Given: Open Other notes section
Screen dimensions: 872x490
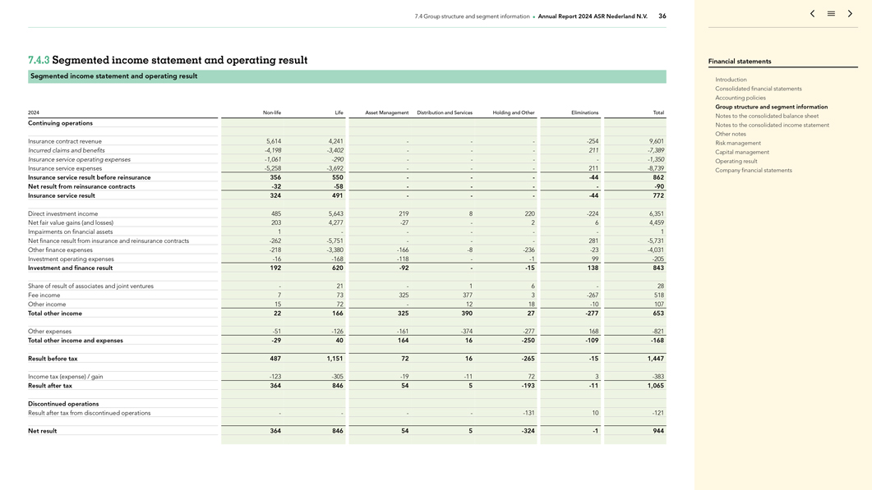Looking at the screenshot, I should coord(731,134).
